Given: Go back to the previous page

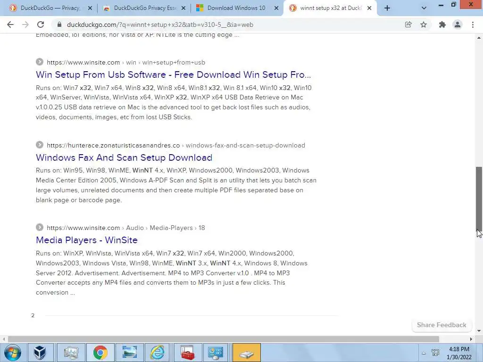Looking at the screenshot, I should click(x=10, y=25).
